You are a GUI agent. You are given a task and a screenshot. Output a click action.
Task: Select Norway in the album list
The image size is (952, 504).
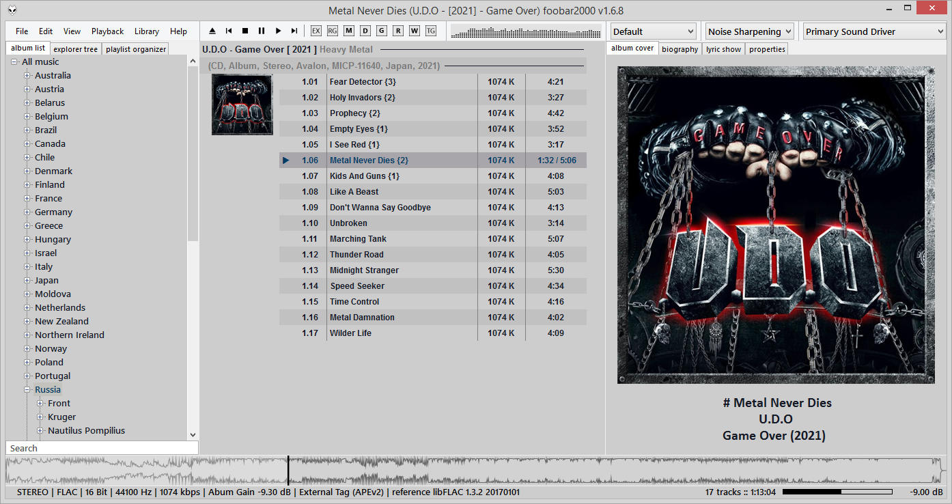point(51,349)
